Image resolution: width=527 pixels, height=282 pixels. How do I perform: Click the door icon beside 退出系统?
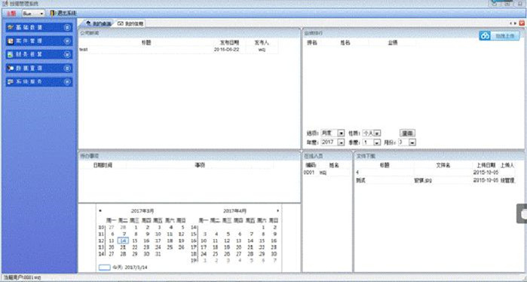(53, 13)
